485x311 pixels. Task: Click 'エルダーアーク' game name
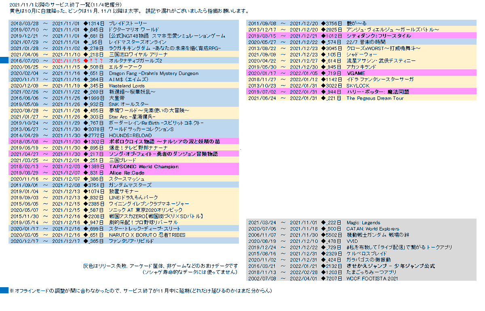click(125, 67)
